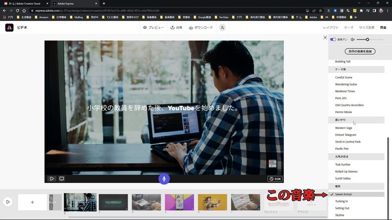
Task: Select slide 7 thumbnail
Action: tap(245, 202)
